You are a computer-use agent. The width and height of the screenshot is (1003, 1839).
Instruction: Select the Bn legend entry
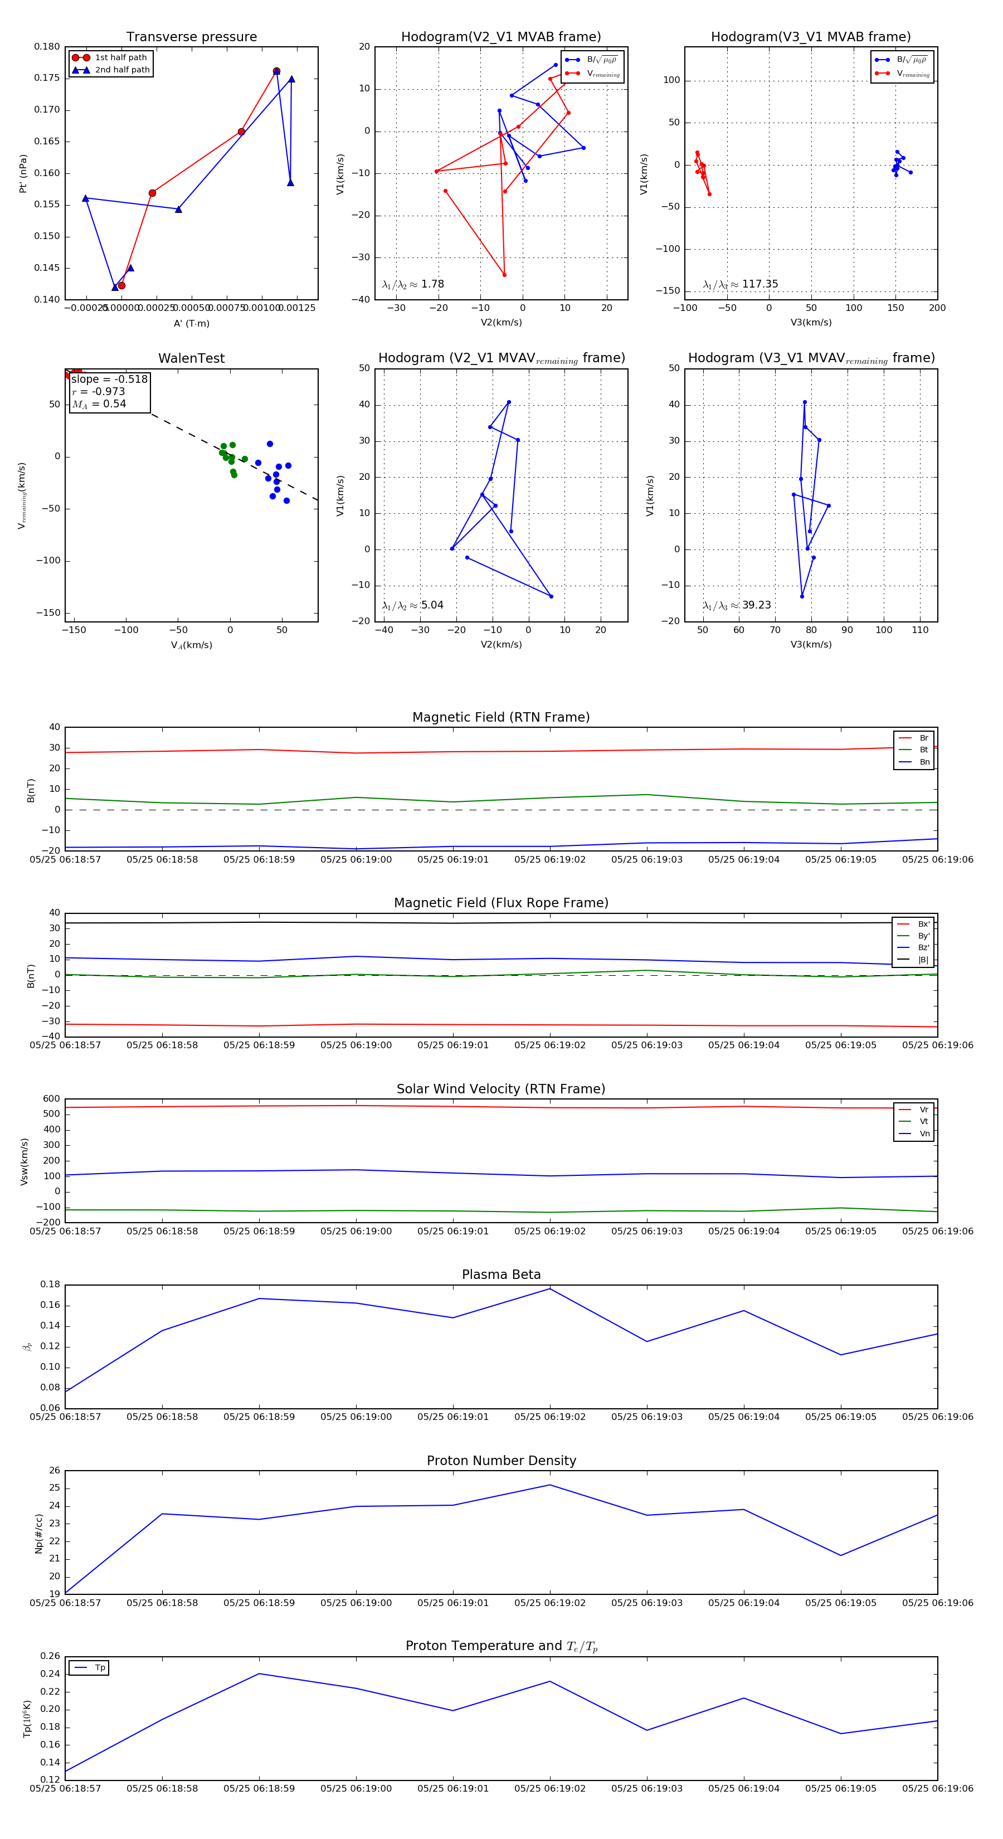click(x=914, y=762)
